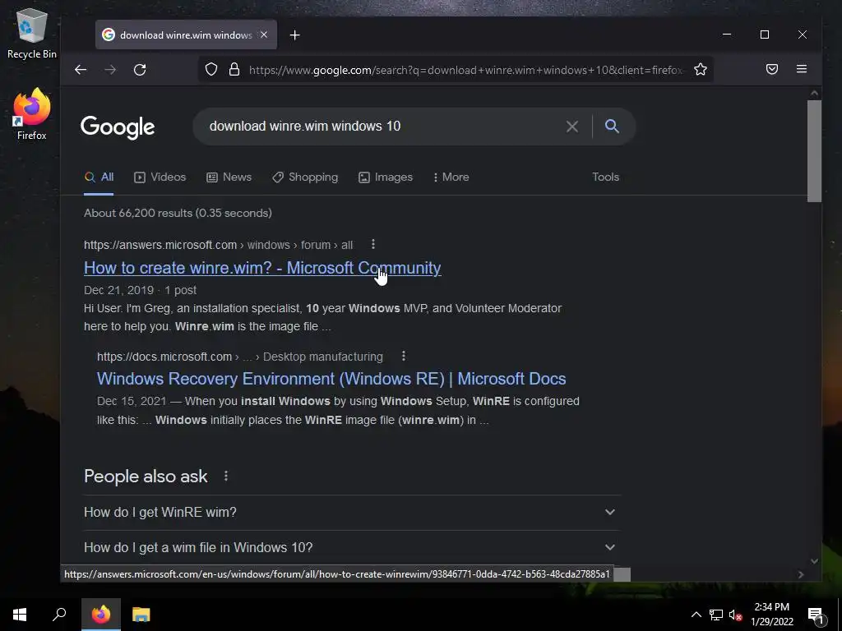This screenshot has width=842, height=631.
Task: Click Firefox in the taskbar
Action: (x=100, y=615)
